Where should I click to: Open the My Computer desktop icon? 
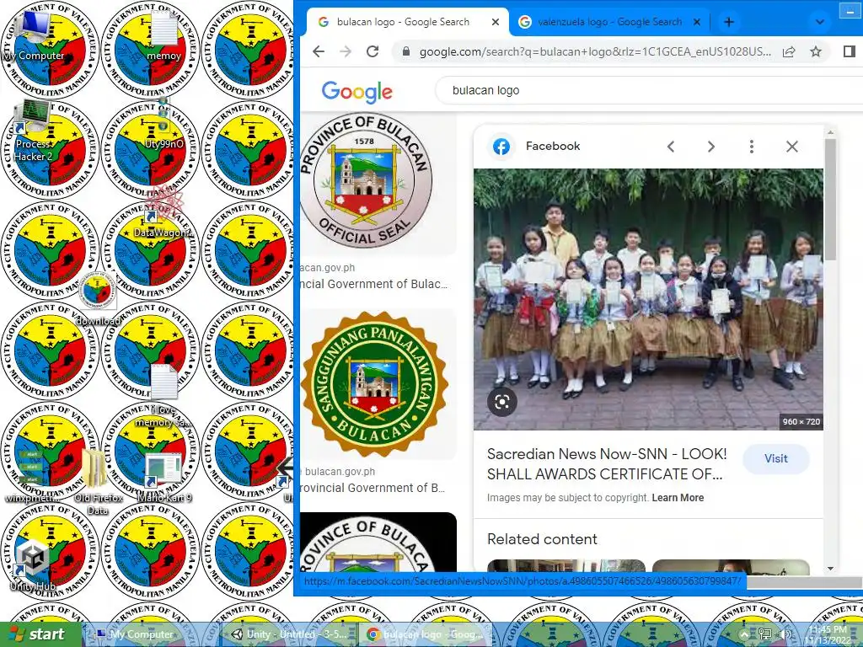click(x=34, y=35)
